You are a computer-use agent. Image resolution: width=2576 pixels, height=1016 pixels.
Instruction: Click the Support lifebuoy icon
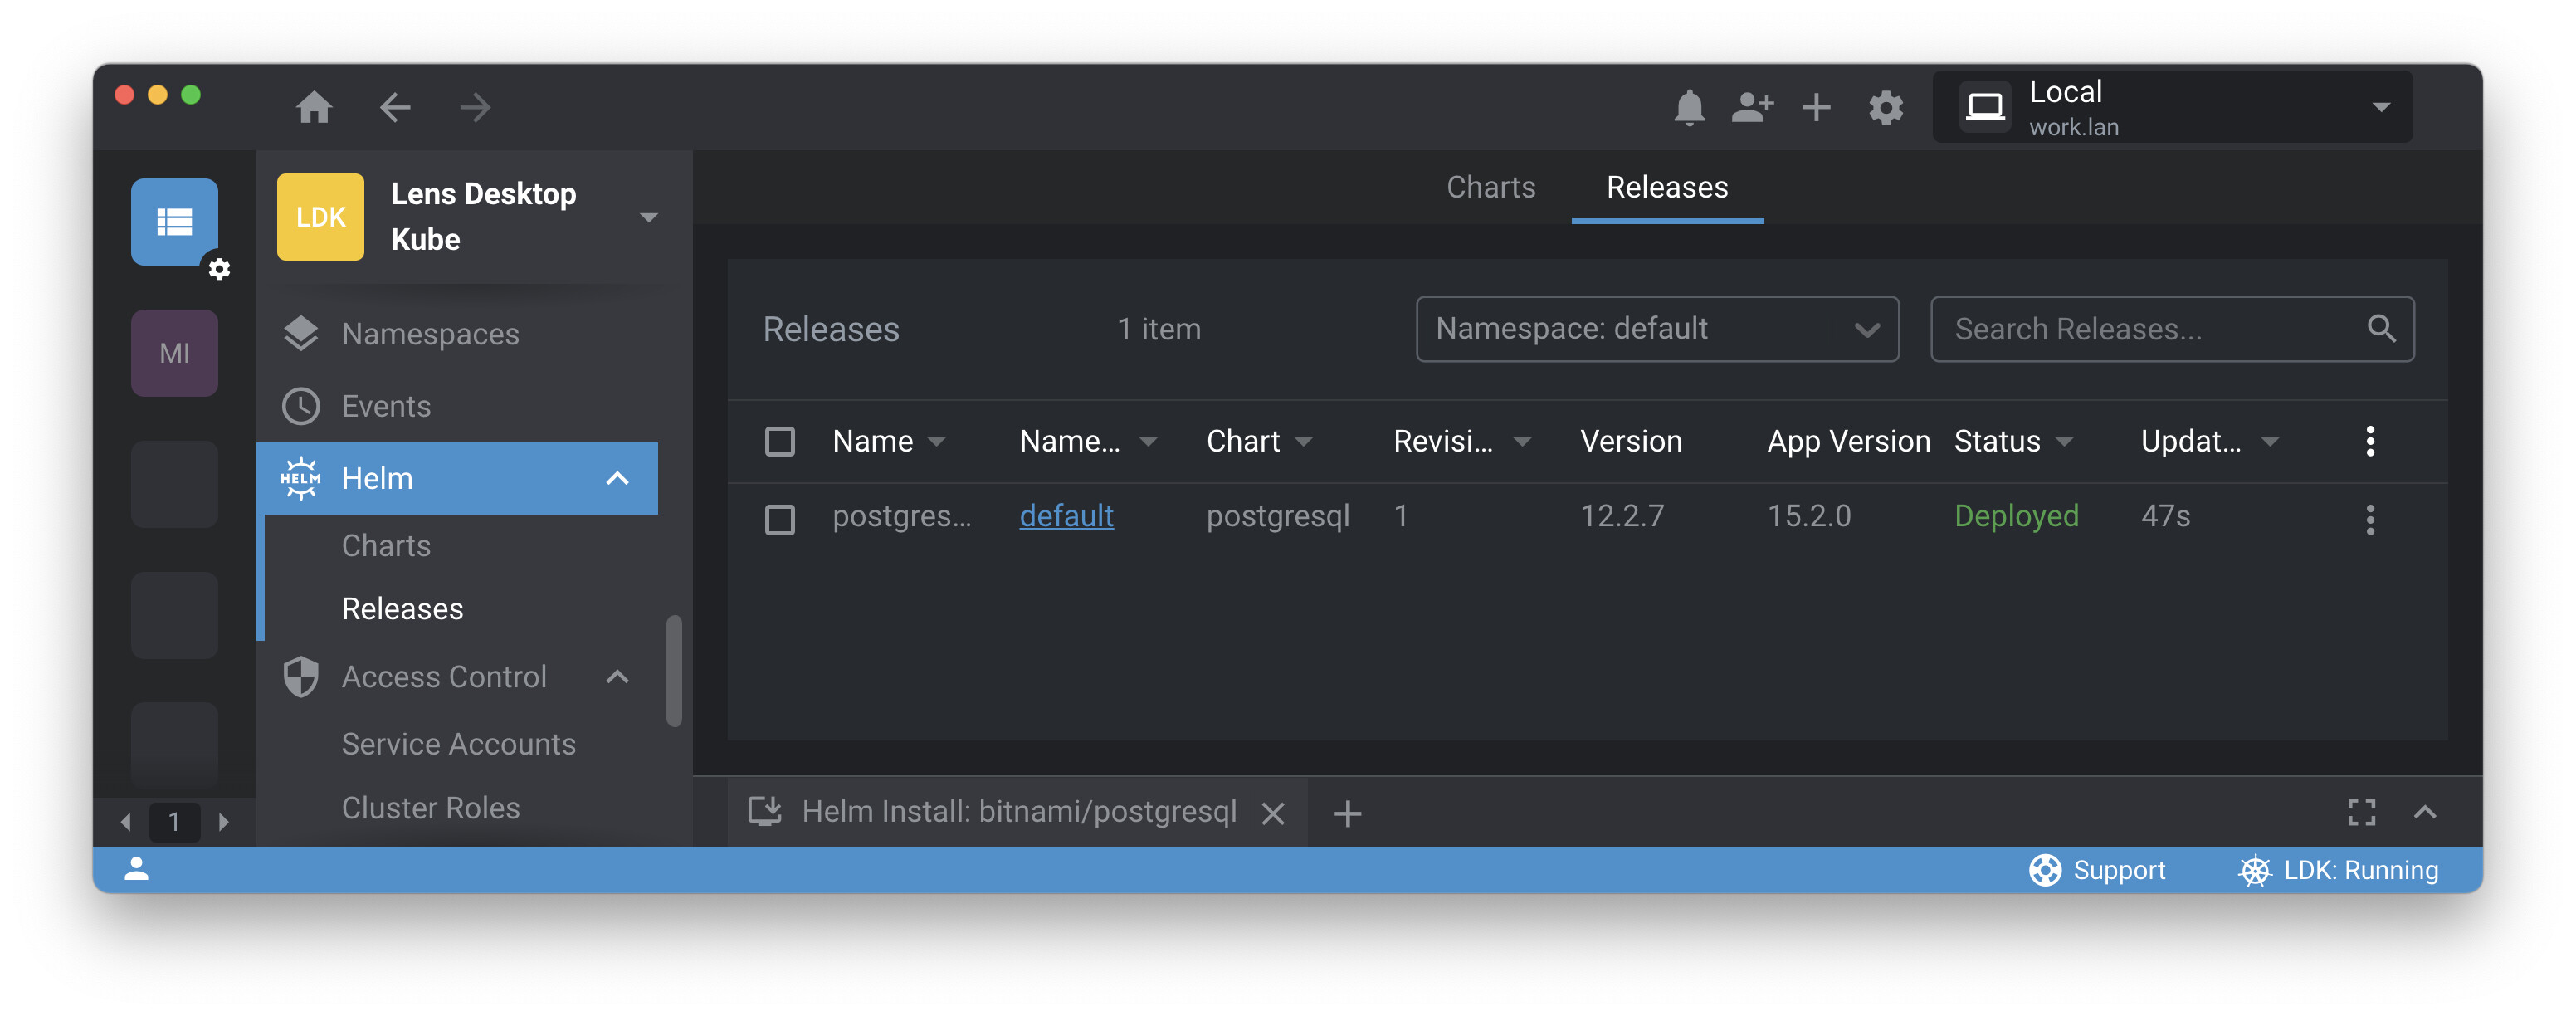(2045, 870)
